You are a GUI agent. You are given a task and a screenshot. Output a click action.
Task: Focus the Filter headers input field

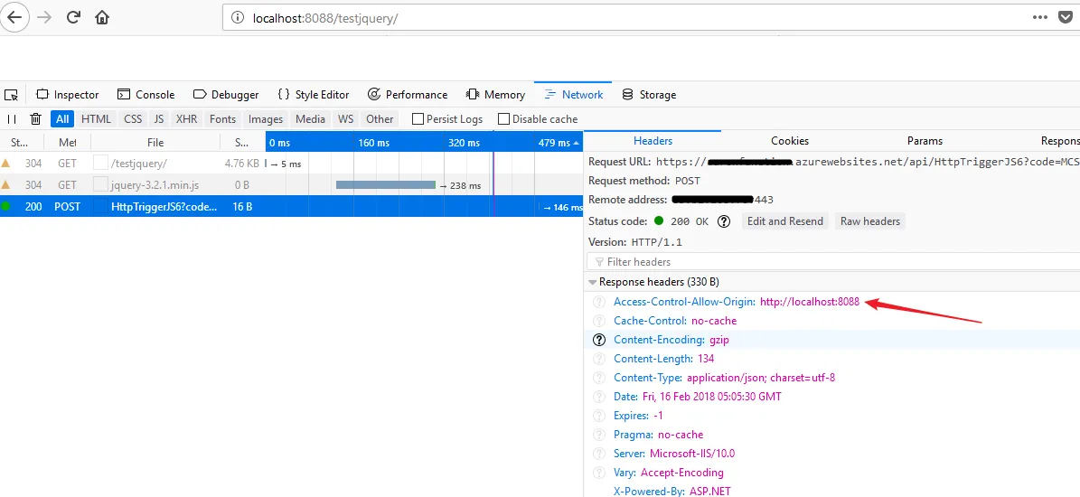[x=832, y=261]
